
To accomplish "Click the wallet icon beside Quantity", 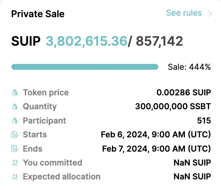I will (15, 107).
